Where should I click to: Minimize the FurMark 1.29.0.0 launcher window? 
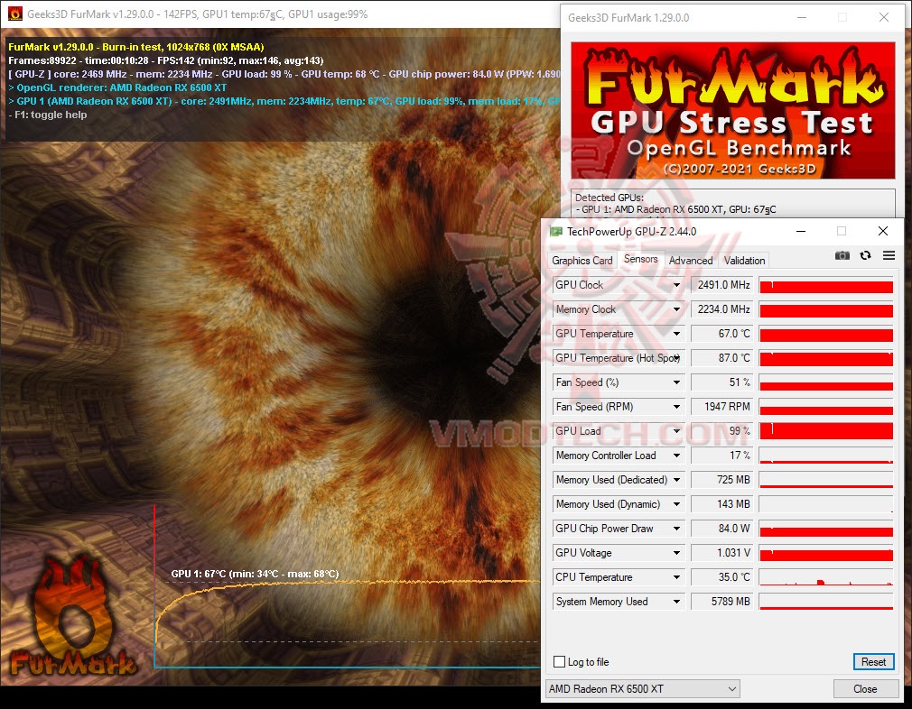[802, 17]
